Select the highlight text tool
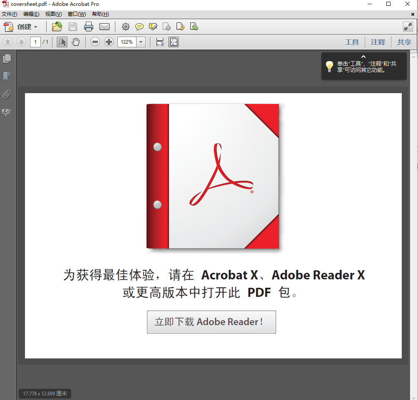 [x=153, y=27]
